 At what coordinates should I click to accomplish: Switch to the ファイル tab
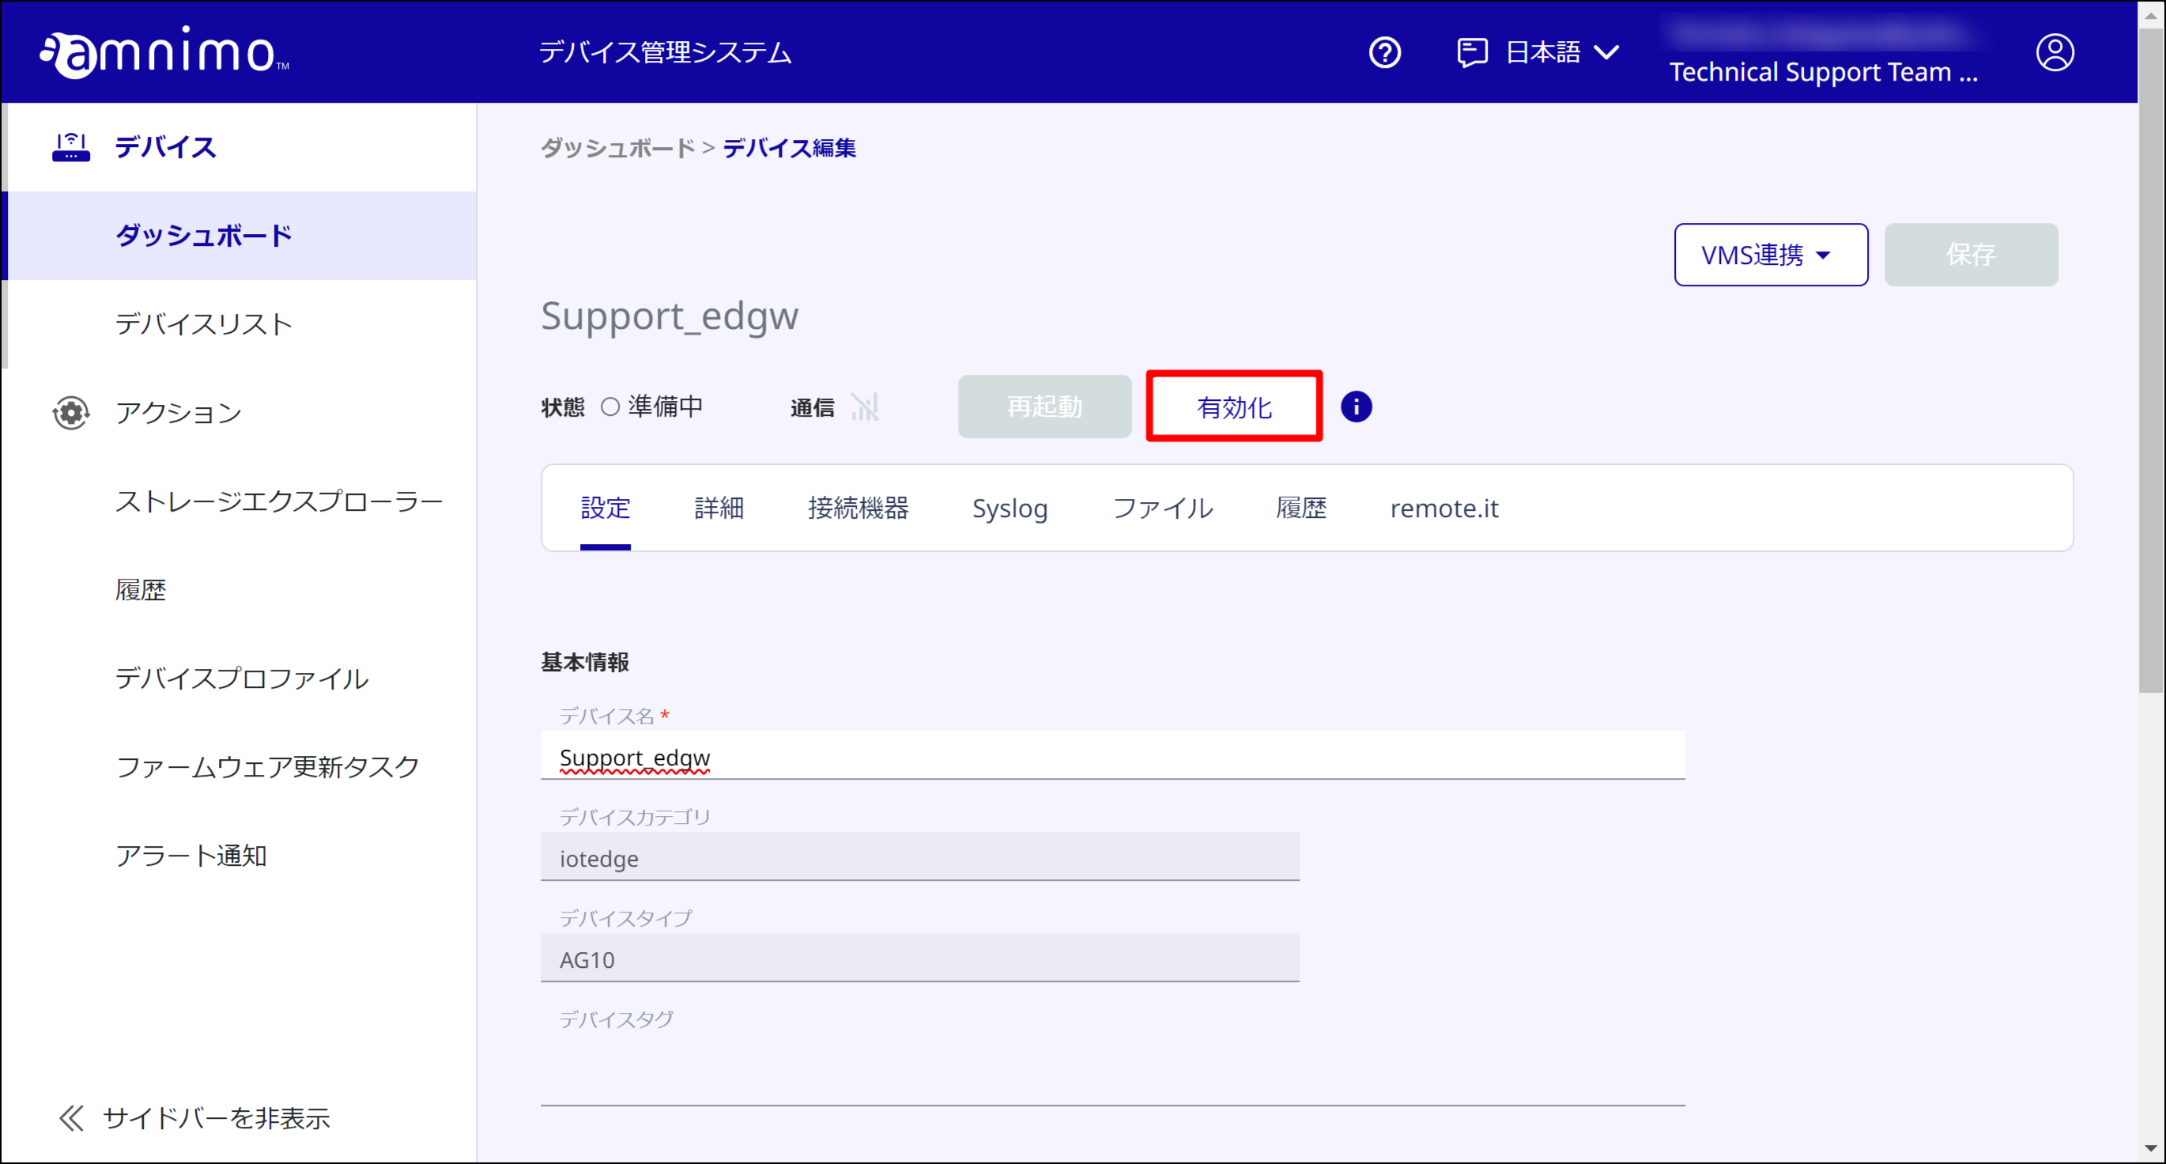pos(1163,508)
